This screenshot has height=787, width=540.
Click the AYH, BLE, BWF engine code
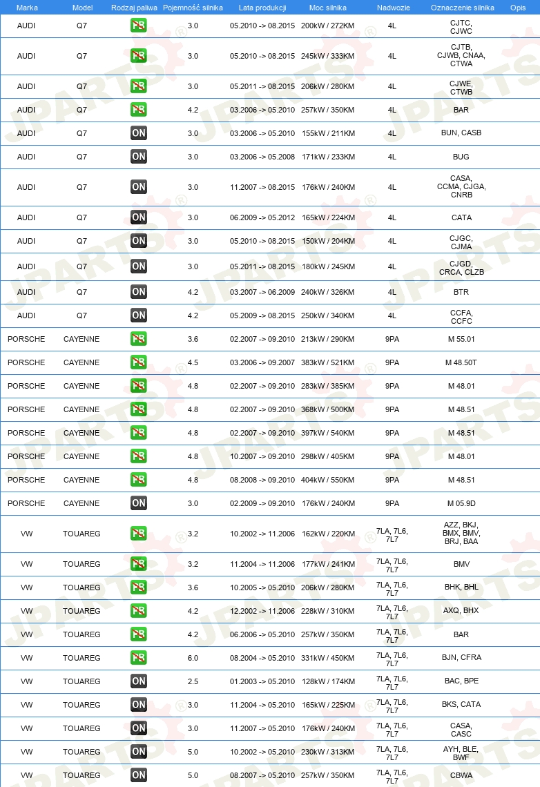coord(461,753)
